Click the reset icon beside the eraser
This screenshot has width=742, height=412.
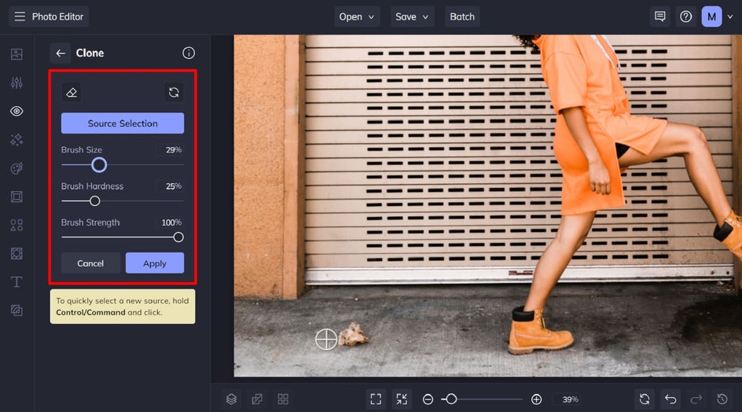coord(174,92)
